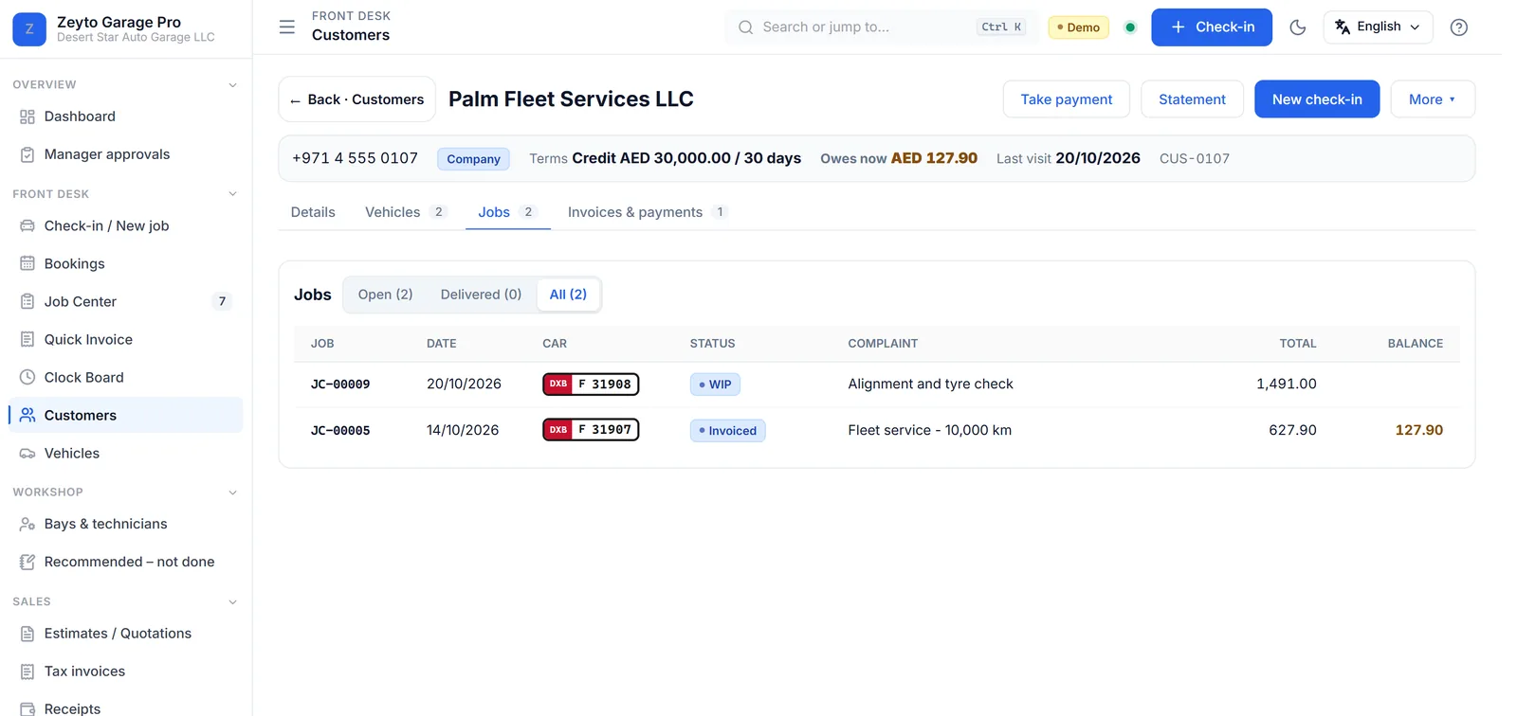Filter jobs by Open (2)
Viewport: 1517px width, 716px height.
tap(386, 295)
